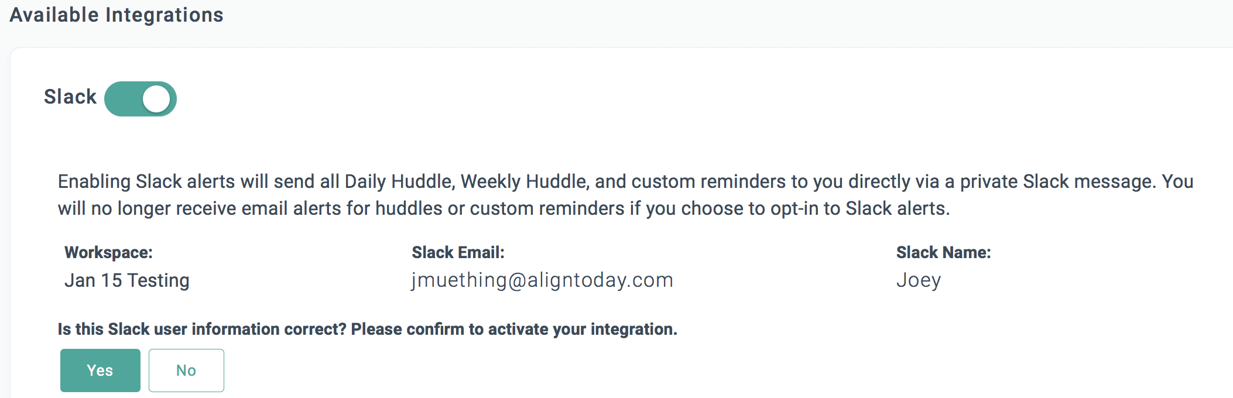Click the Available Integrations heading
This screenshot has width=1233, height=398.
click(x=117, y=15)
